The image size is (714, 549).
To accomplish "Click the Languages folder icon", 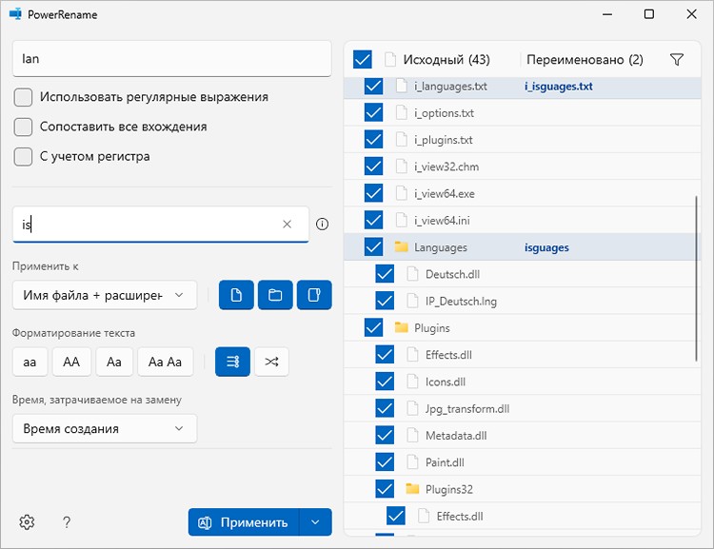I will click(x=401, y=246).
